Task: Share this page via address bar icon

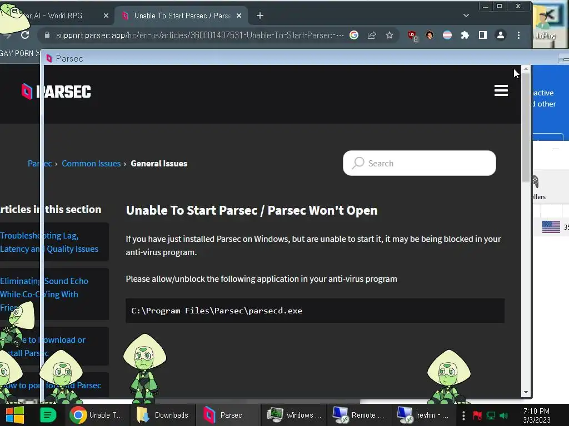Action: pyautogui.click(x=372, y=35)
